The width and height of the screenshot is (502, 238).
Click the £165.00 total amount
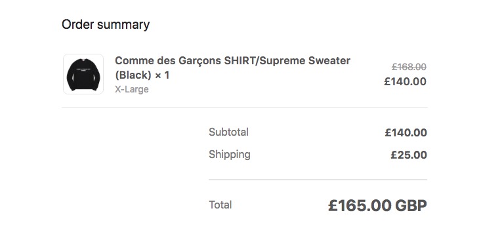click(360, 205)
